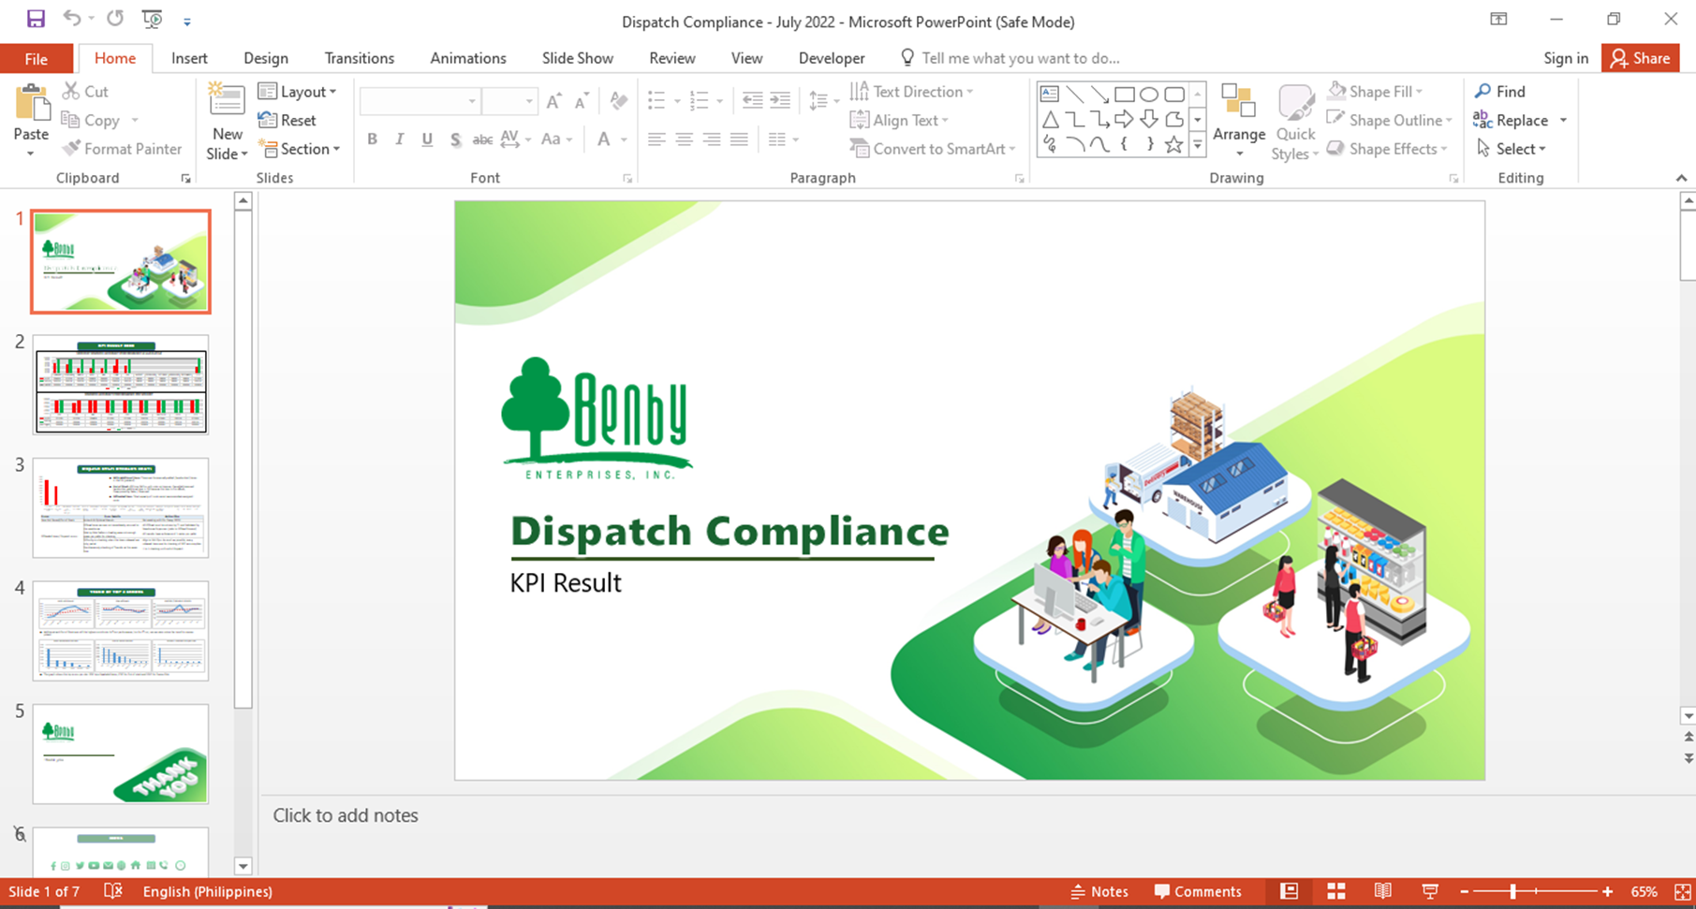Screen dimensions: 1696x909
Task: Click Replace in Editing group
Action: click(1511, 120)
